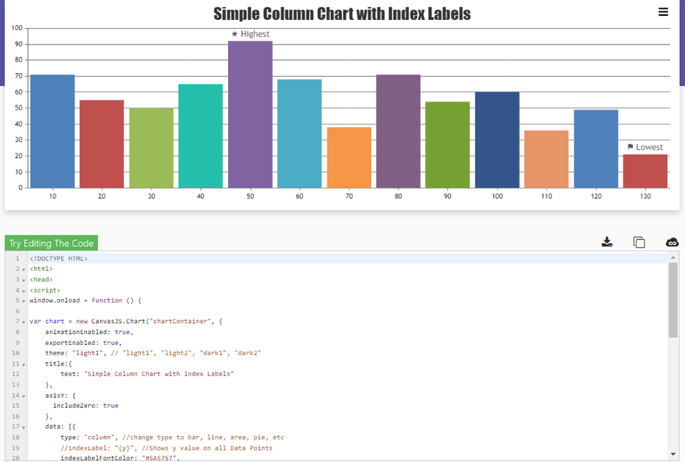Collapse the html element fold at line 2
685x462 pixels.
point(23,268)
